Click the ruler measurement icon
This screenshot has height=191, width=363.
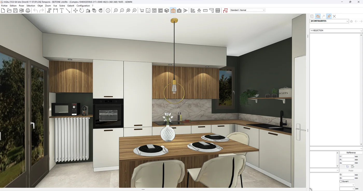point(205,10)
